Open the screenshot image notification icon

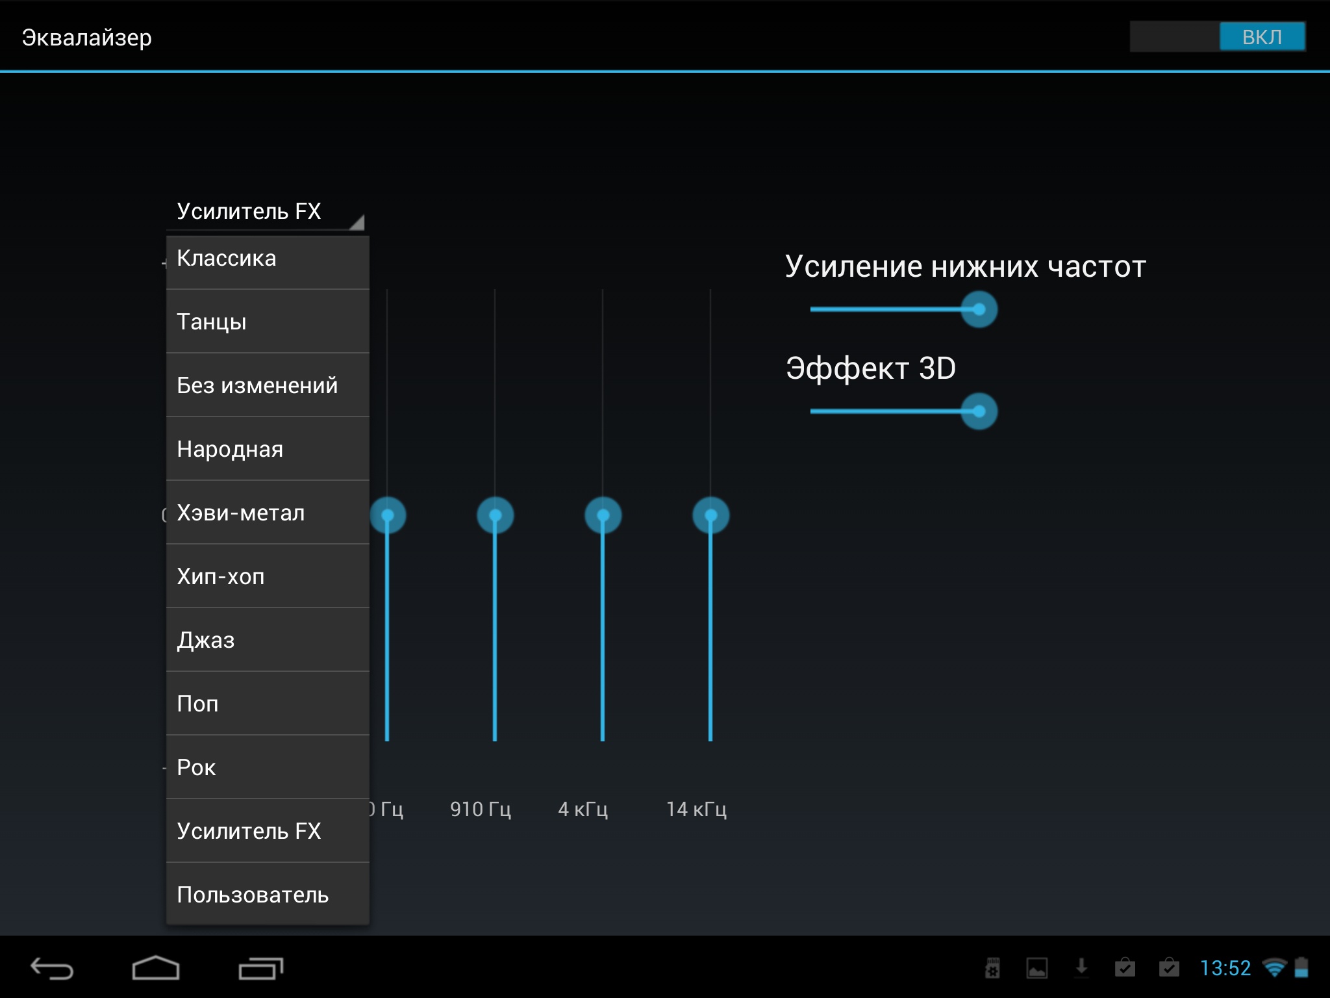coord(1036,968)
